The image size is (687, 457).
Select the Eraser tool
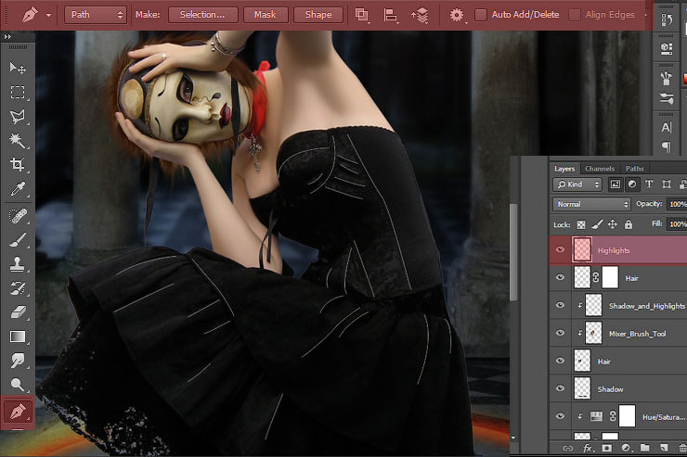[x=17, y=312]
